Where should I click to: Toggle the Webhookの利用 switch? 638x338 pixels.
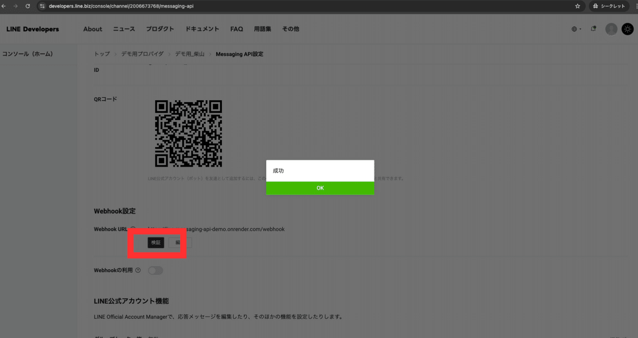point(155,271)
